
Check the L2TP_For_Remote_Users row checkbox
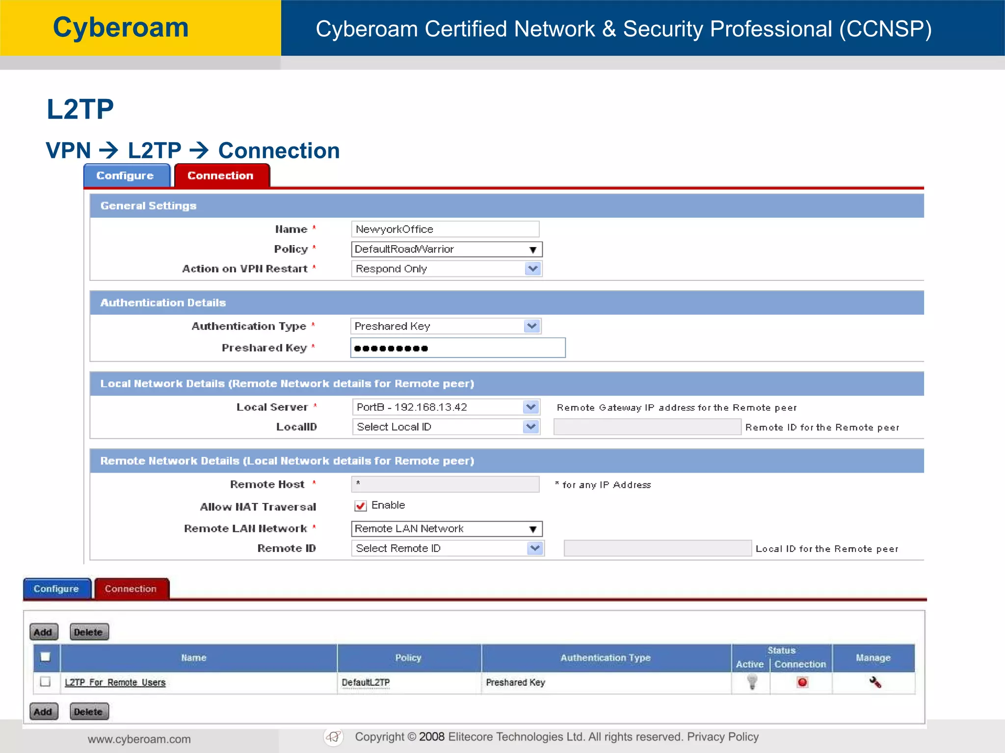coord(45,682)
